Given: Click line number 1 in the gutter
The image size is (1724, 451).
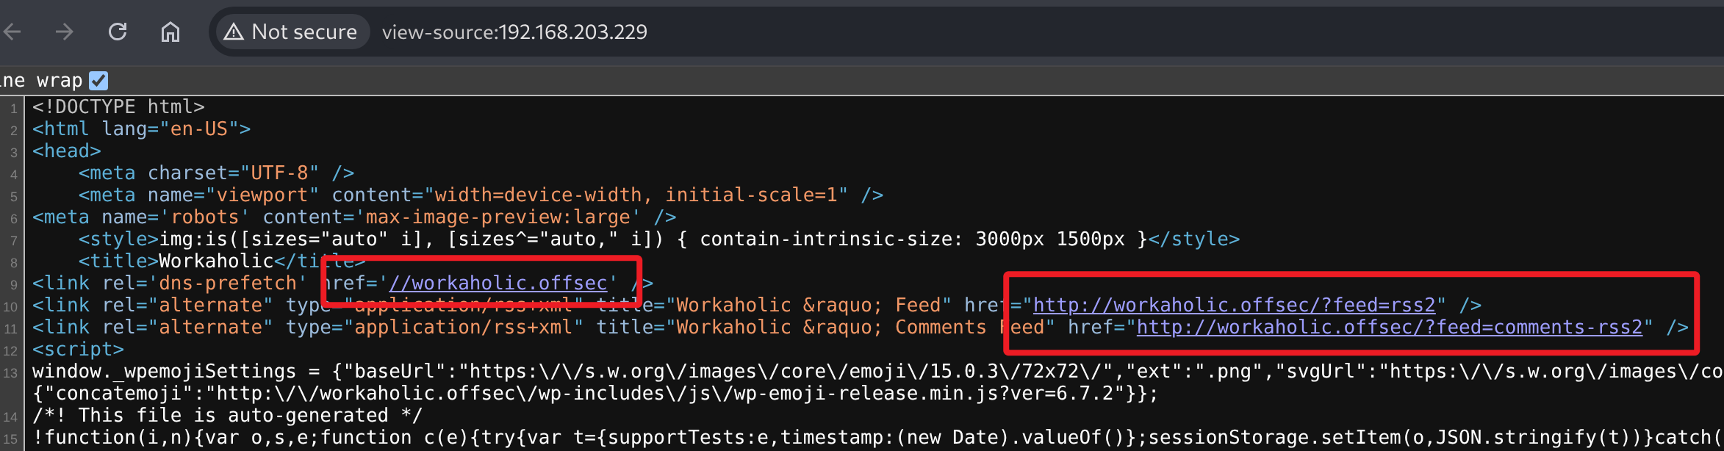Looking at the screenshot, I should tap(13, 109).
